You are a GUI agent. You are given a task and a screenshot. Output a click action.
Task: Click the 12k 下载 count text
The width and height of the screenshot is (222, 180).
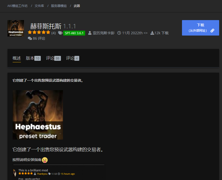(162, 33)
